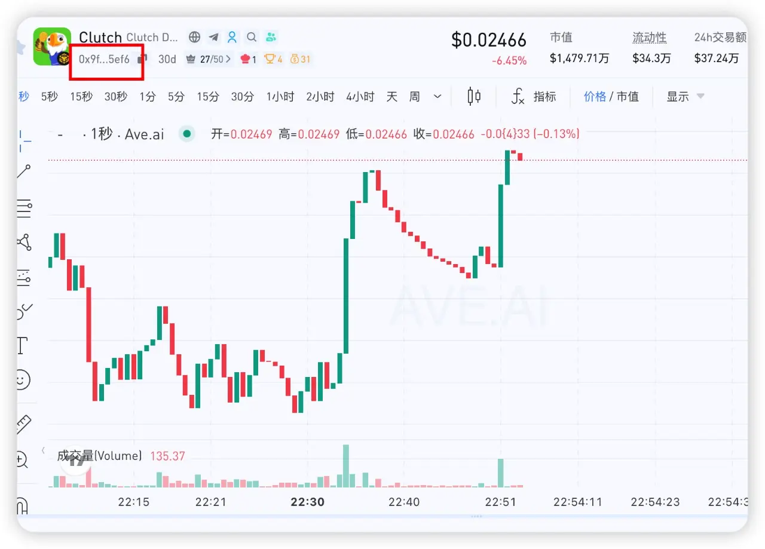Image resolution: width=765 pixels, height=549 pixels.
Task: Copy the 0x9f...5ef6 contract address
Action: [x=142, y=59]
